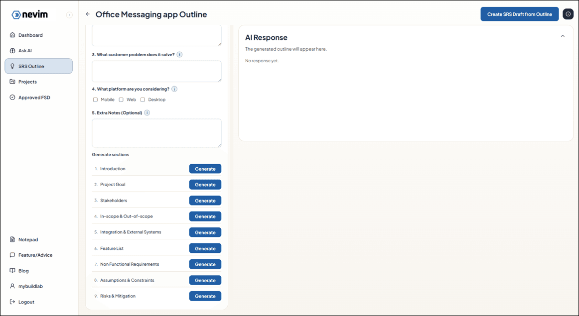Click info icon for customer problem question
This screenshot has height=316, width=579.
tap(179, 55)
